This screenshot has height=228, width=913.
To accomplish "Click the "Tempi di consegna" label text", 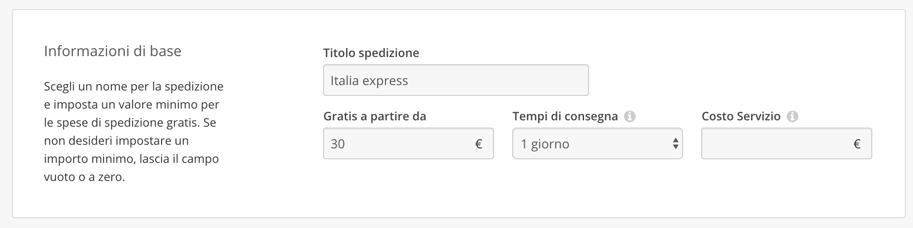I will pyautogui.click(x=565, y=116).
